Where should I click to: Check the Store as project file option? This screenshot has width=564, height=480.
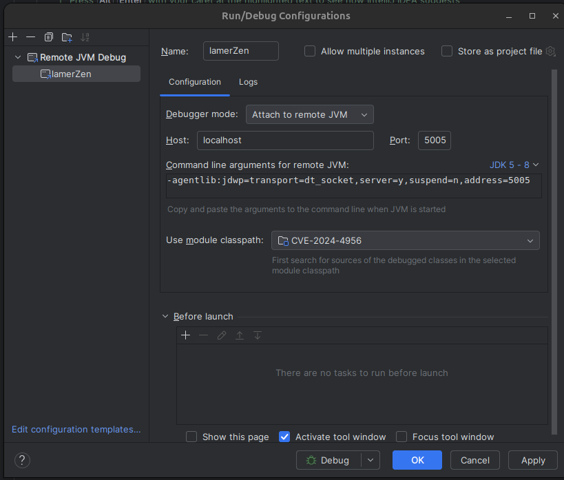pyautogui.click(x=447, y=51)
